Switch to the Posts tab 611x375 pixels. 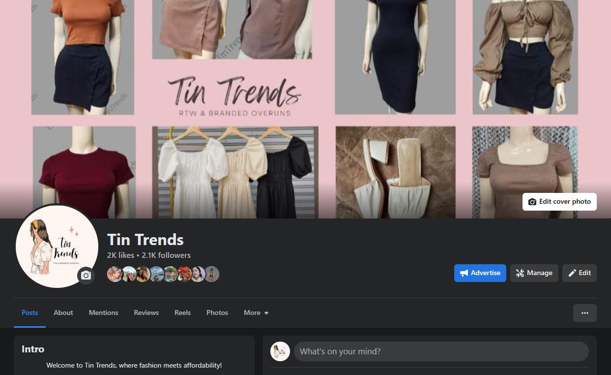tap(30, 312)
